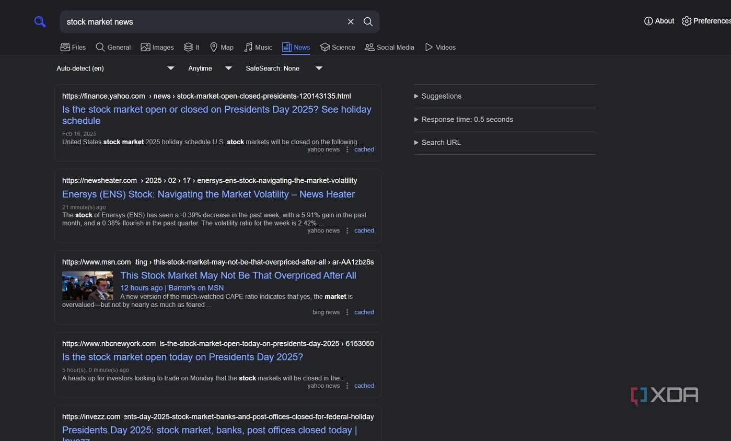731x441 pixels.
Task: Open Preferences gear icon
Action: pyautogui.click(x=687, y=21)
